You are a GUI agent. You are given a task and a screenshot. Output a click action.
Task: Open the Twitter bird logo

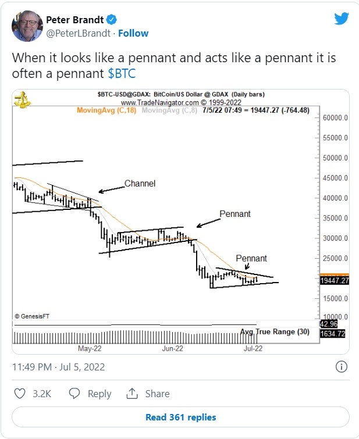[342, 19]
